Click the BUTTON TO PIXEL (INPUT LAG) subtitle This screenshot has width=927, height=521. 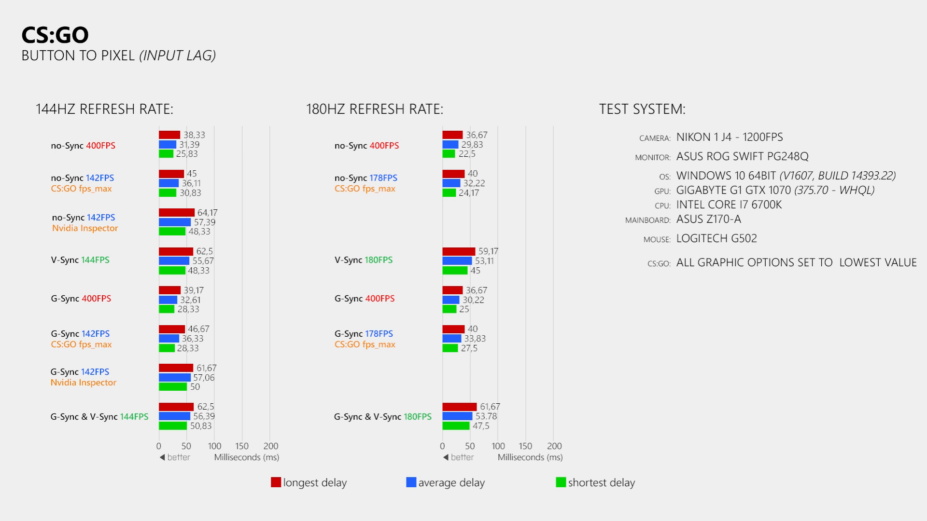pos(119,56)
